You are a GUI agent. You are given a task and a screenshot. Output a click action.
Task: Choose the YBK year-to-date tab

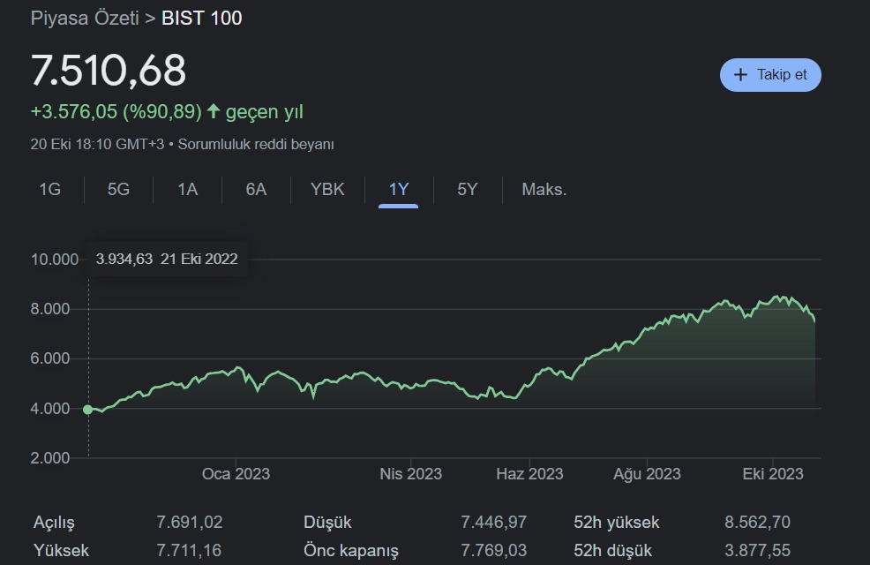327,190
